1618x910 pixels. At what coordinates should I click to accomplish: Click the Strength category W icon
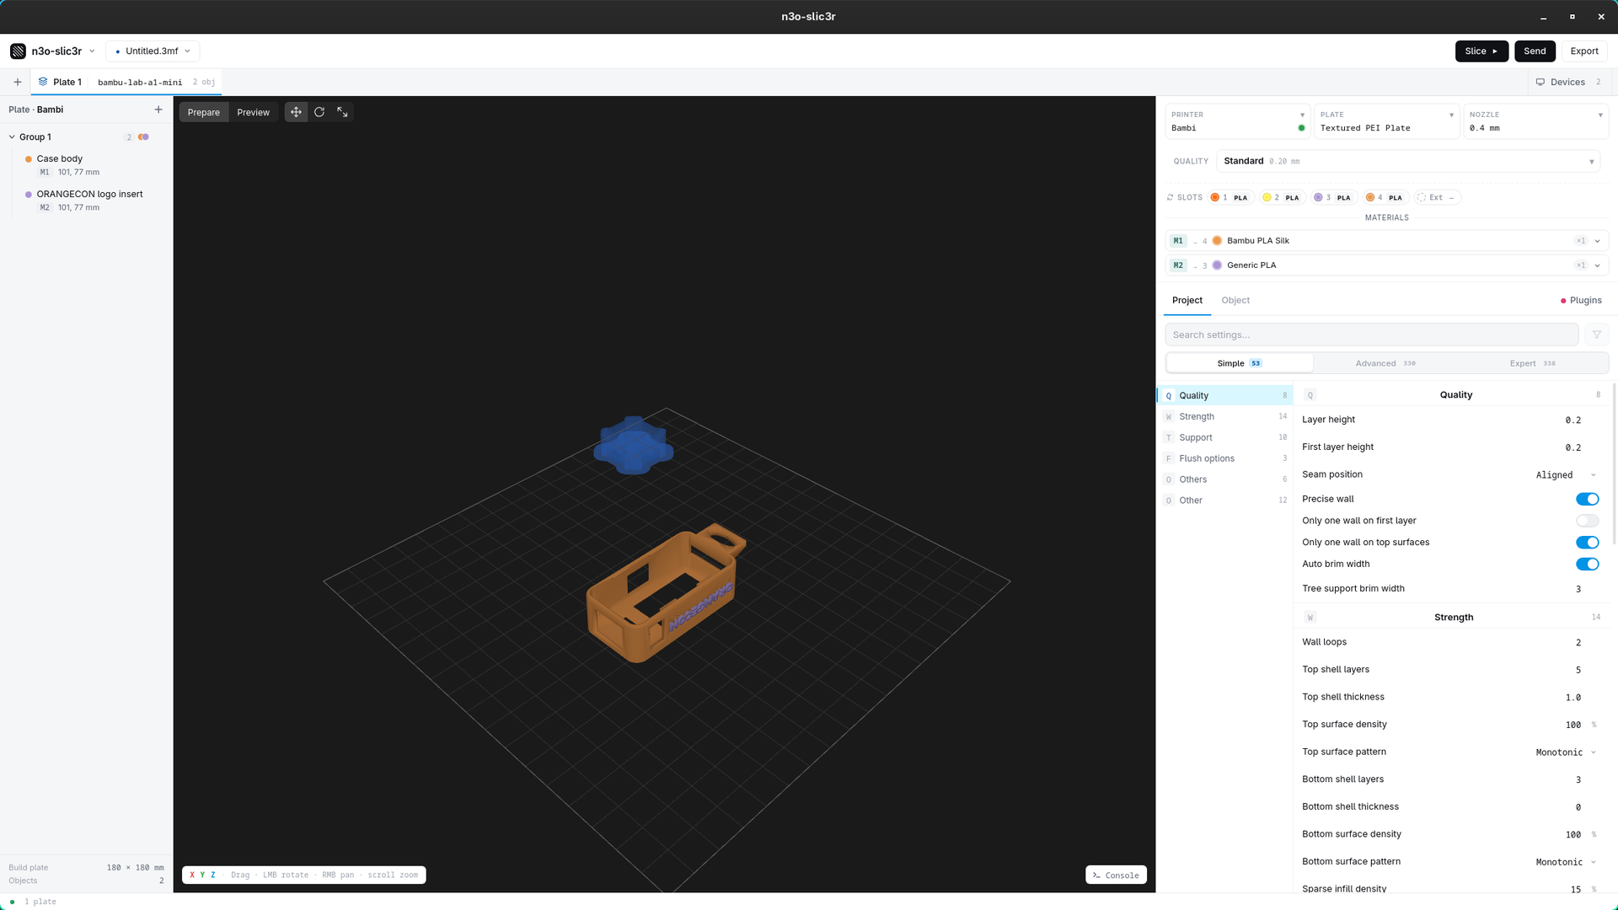[1169, 417]
